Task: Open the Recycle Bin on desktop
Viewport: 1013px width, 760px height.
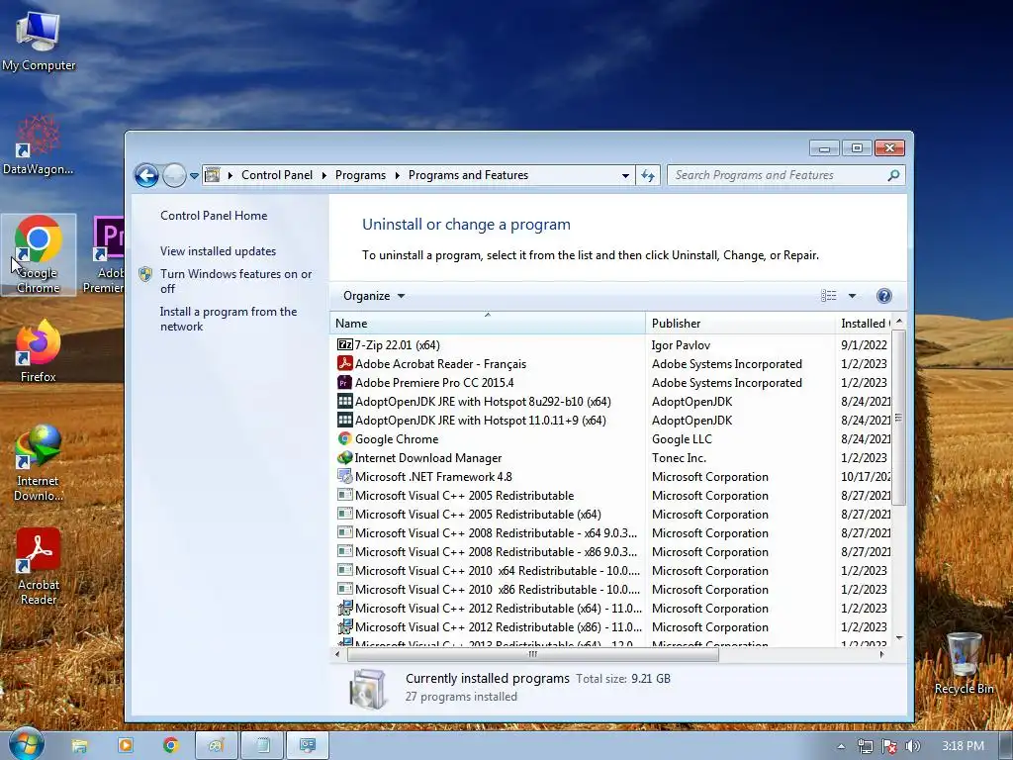Action: (964, 663)
